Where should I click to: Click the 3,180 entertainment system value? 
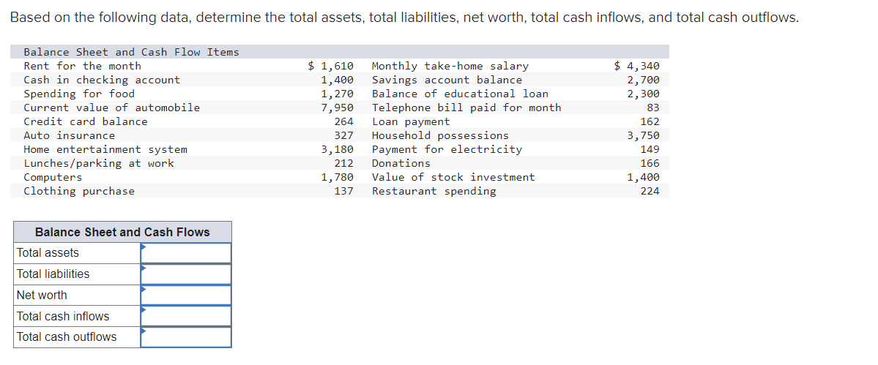pos(338,149)
